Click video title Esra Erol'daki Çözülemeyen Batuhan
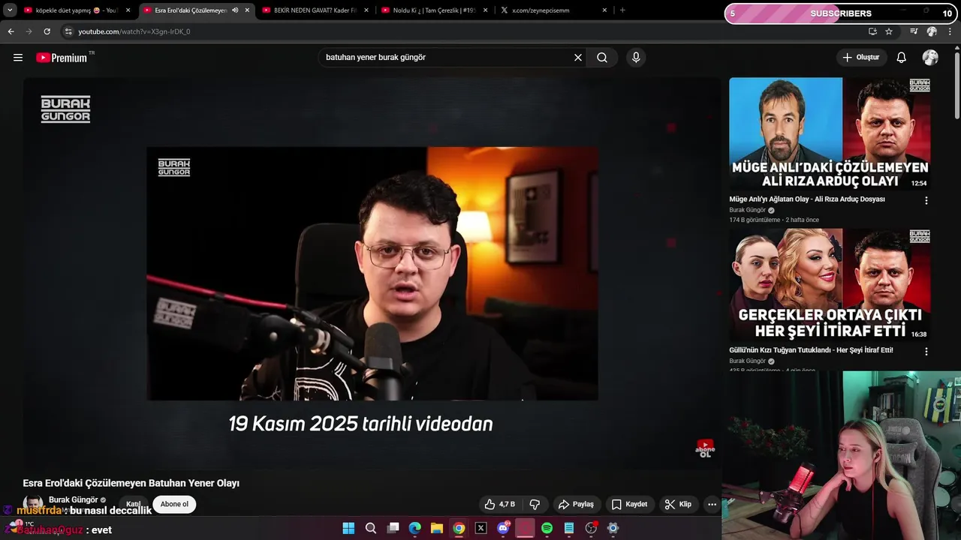The width and height of the screenshot is (961, 540). tap(131, 483)
